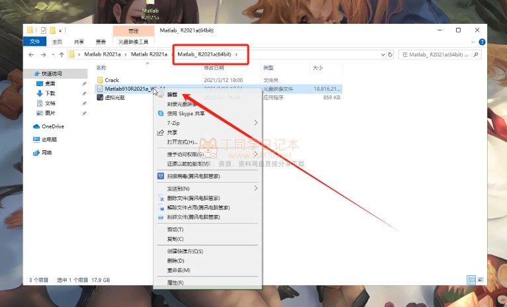Switch to large icons view layout icon
507x307 pixels.
[x=480, y=280]
